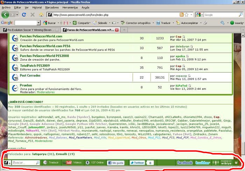The height and width of the screenshot is (171, 245).
Task: Click the search magnifier in Google search box
Action: click(x=241, y=15)
